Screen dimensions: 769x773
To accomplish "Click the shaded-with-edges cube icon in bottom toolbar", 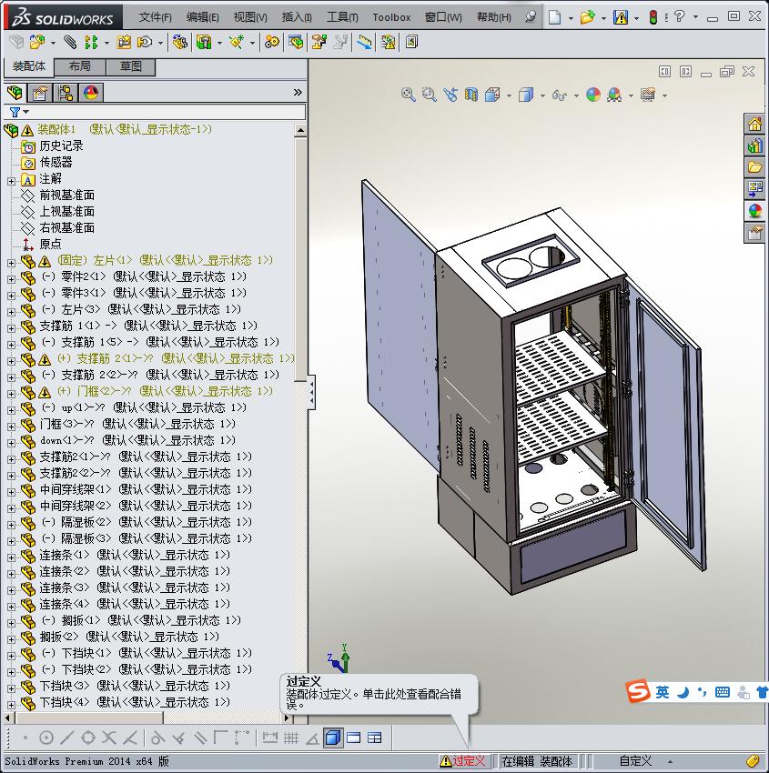I will (x=333, y=738).
